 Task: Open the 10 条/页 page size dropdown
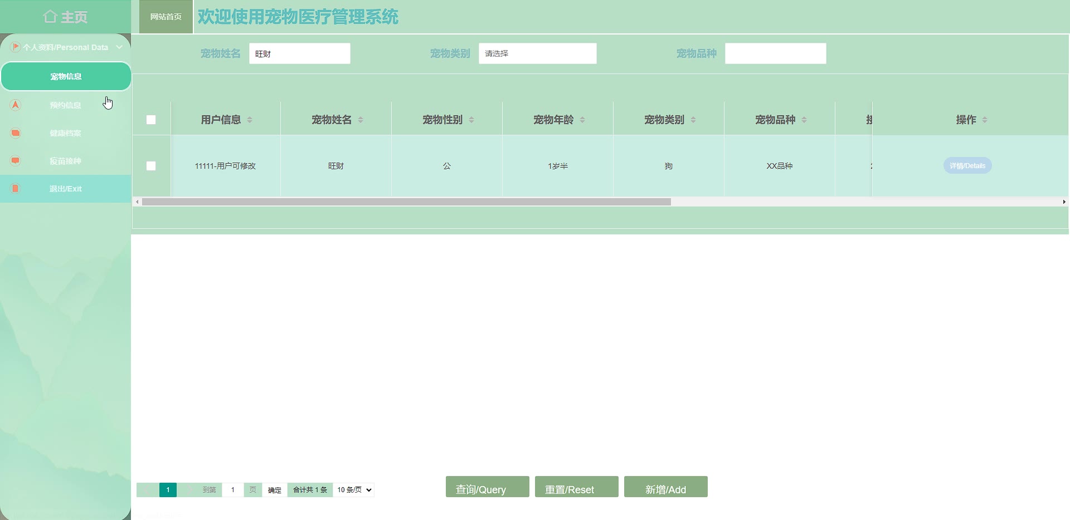[354, 490]
